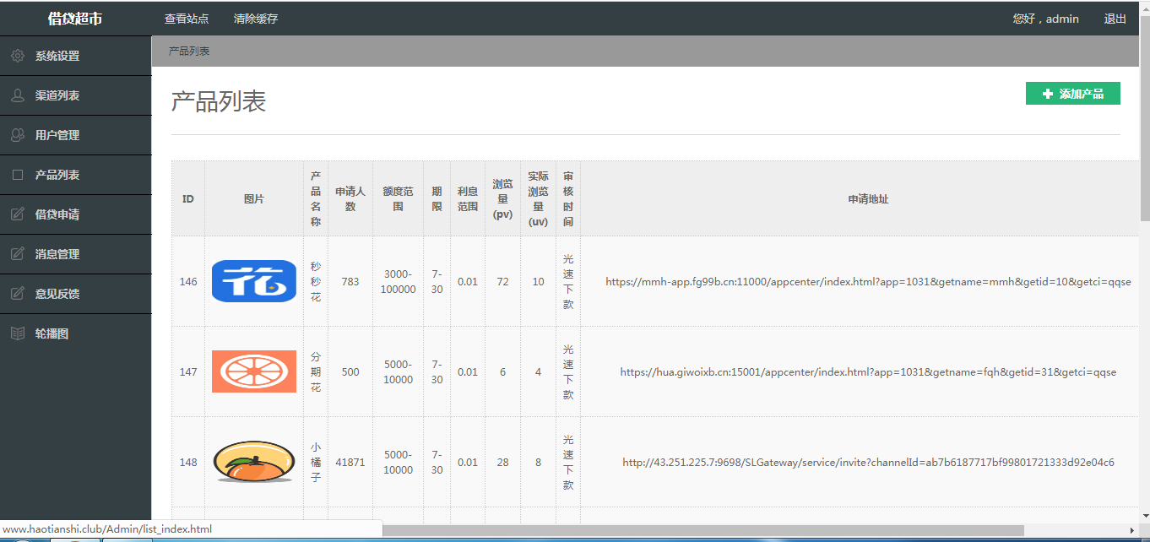Click applicant count 41871
1150x542 pixels.
[350, 463]
